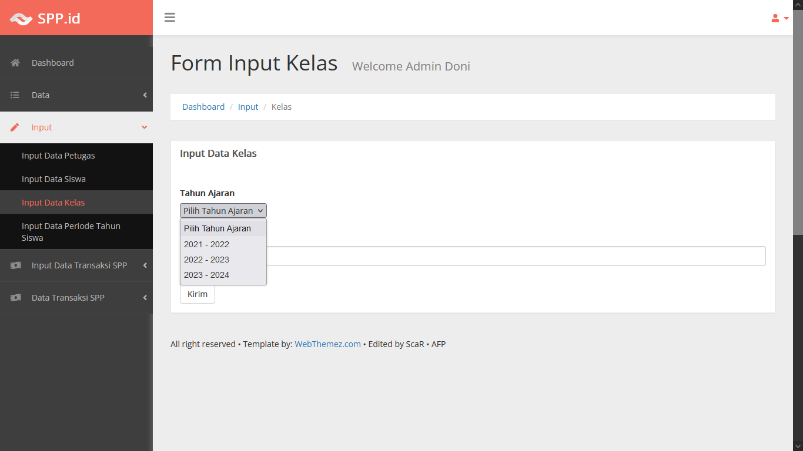Click the Input Data Transaksi SPP money icon
The width and height of the screenshot is (803, 451).
point(16,265)
